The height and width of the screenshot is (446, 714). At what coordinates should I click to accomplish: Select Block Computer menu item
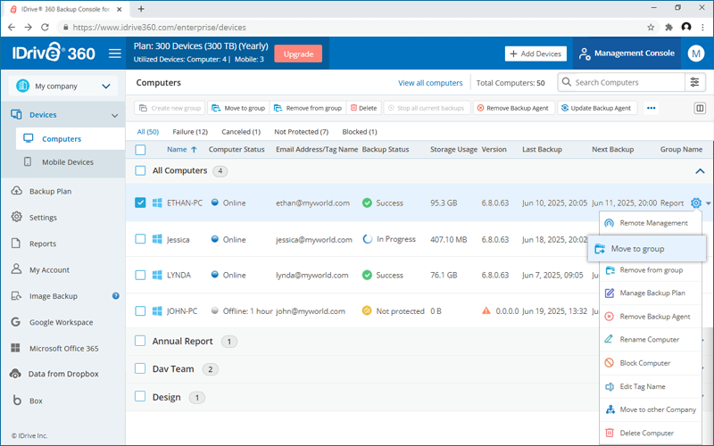click(651, 363)
